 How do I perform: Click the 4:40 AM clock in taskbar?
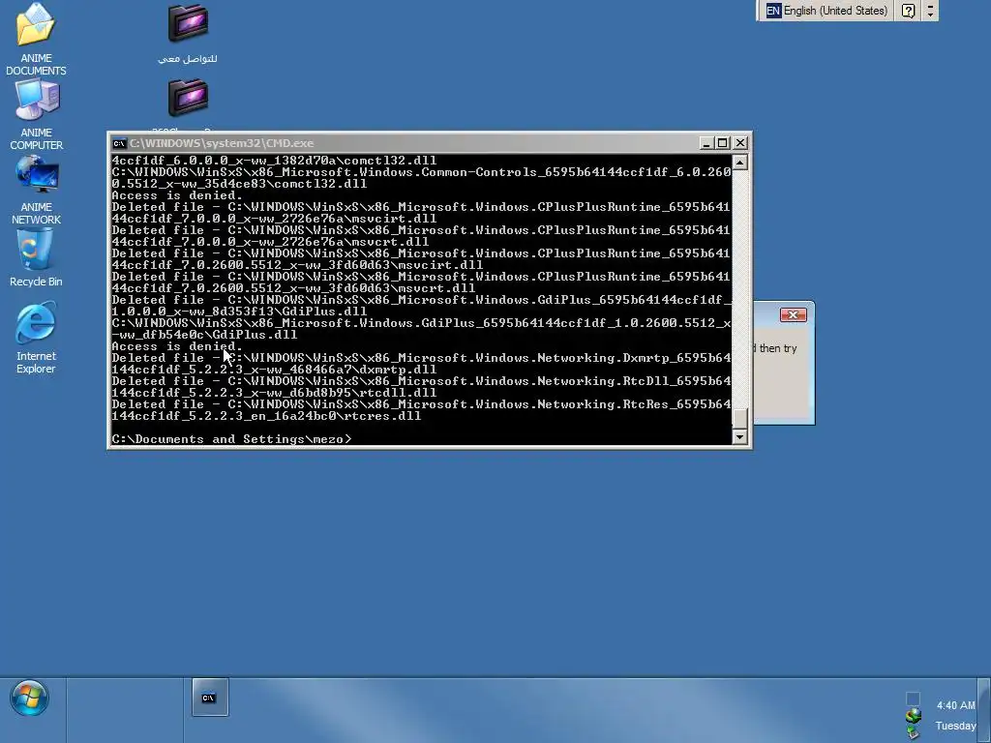955,705
